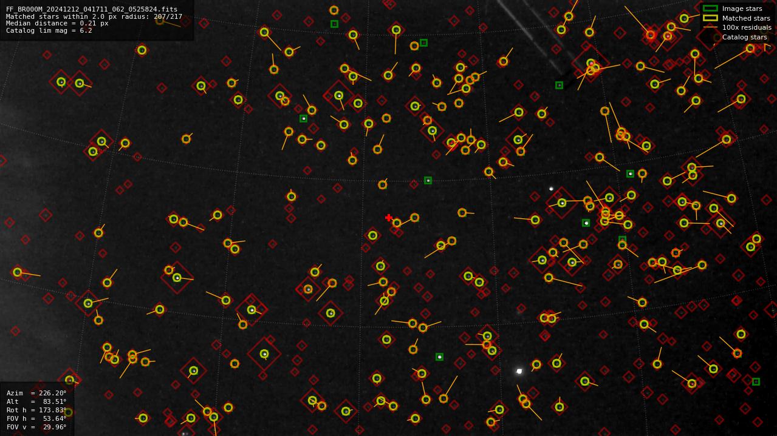Click the orange 100x residuals legend line
777x436 pixels.
tap(710, 27)
